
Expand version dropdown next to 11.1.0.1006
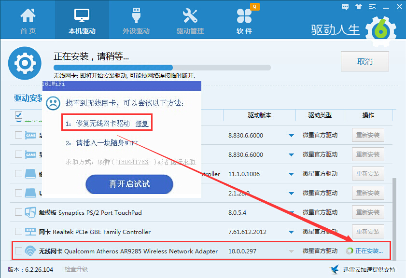291,174
